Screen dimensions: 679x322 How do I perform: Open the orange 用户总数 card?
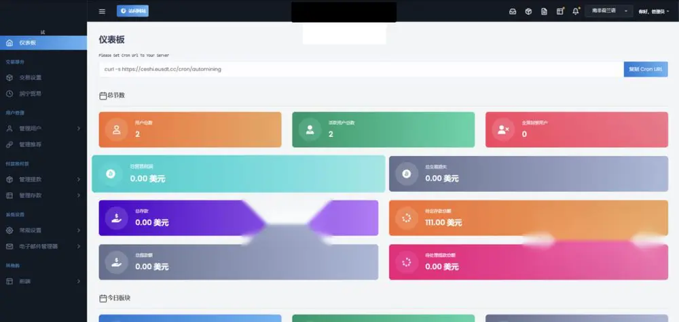tap(190, 129)
